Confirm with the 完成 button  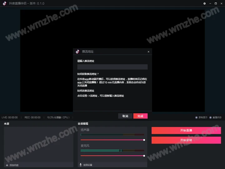140,116
